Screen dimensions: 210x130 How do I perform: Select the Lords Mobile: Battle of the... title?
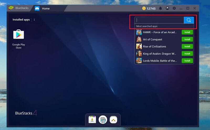click(x=160, y=61)
